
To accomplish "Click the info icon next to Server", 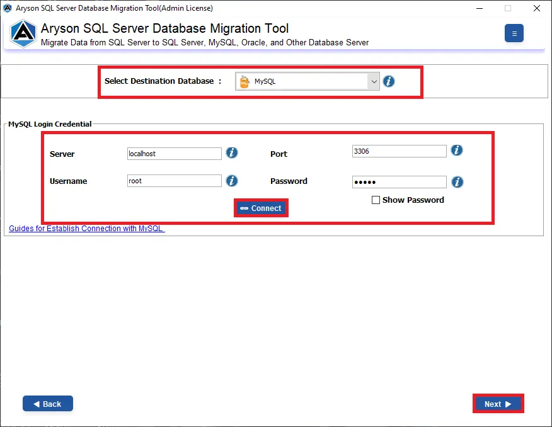I will point(232,152).
